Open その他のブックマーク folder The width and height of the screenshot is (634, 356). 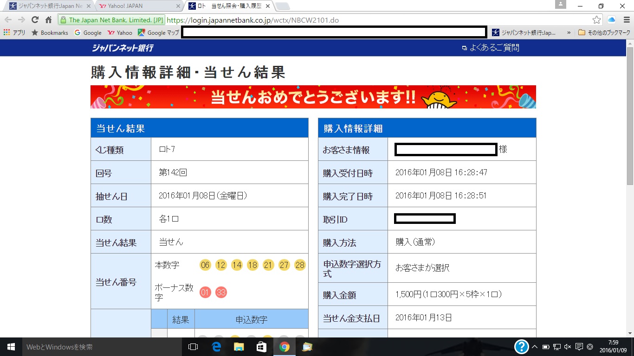pyautogui.click(x=604, y=32)
